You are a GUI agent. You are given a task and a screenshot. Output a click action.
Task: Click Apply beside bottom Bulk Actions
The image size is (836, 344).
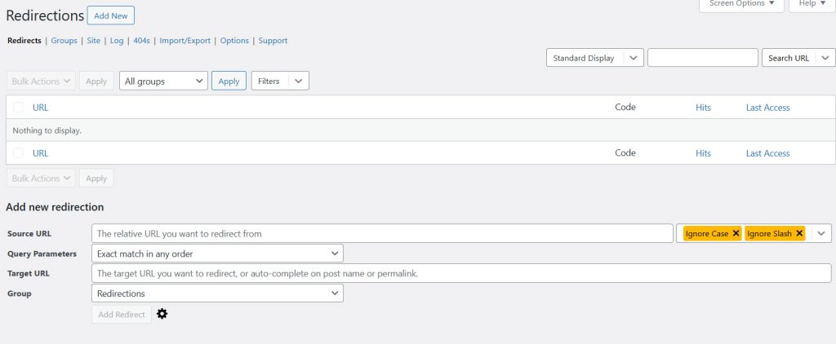pos(96,178)
